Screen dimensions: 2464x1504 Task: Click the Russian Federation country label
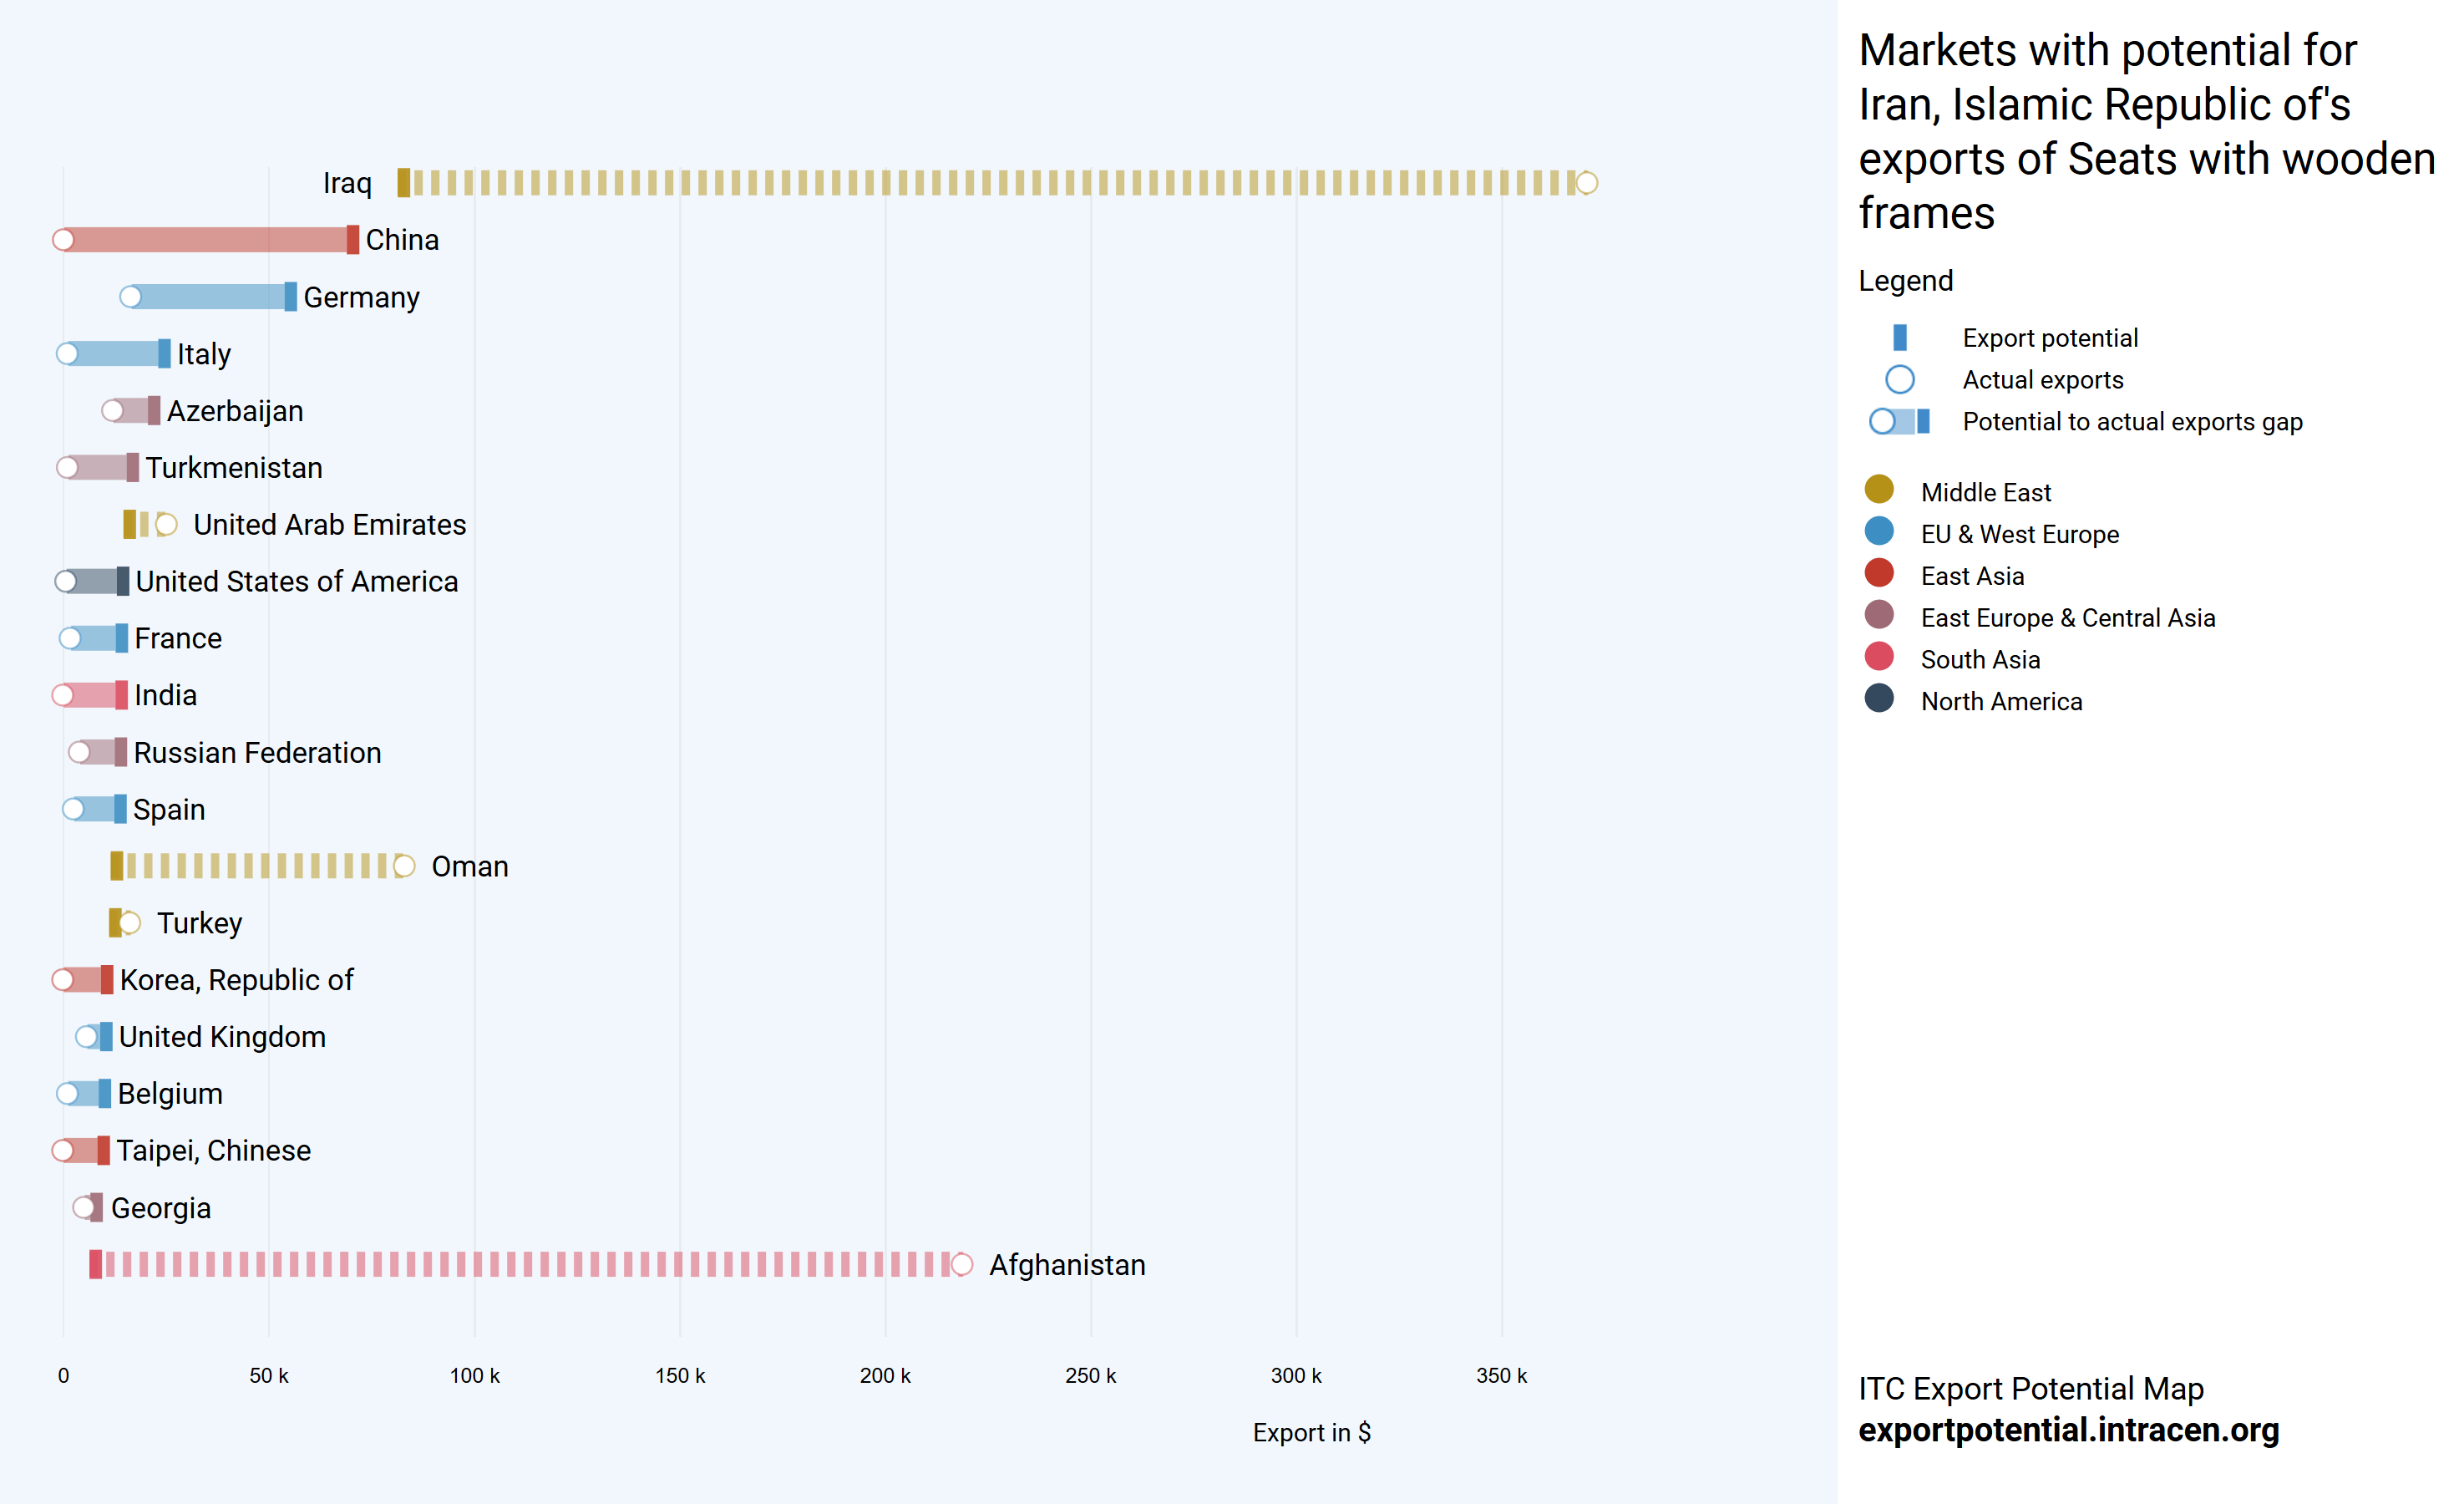(257, 753)
